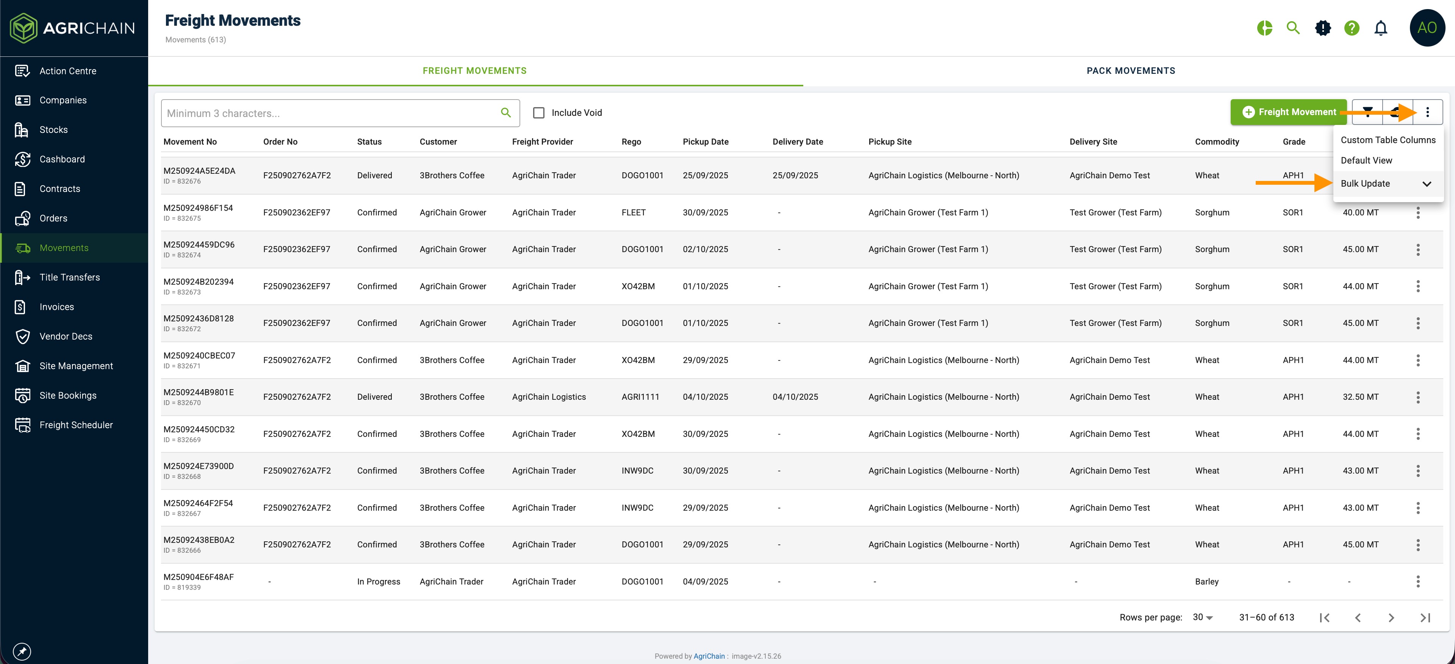The width and height of the screenshot is (1455, 664).
Task: Click the green pie chart icon
Action: coord(1264,28)
